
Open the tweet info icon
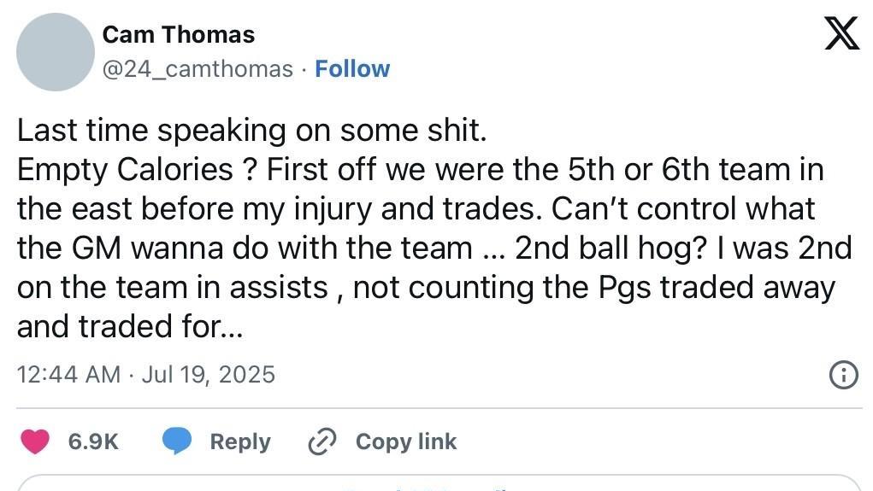pos(843,374)
